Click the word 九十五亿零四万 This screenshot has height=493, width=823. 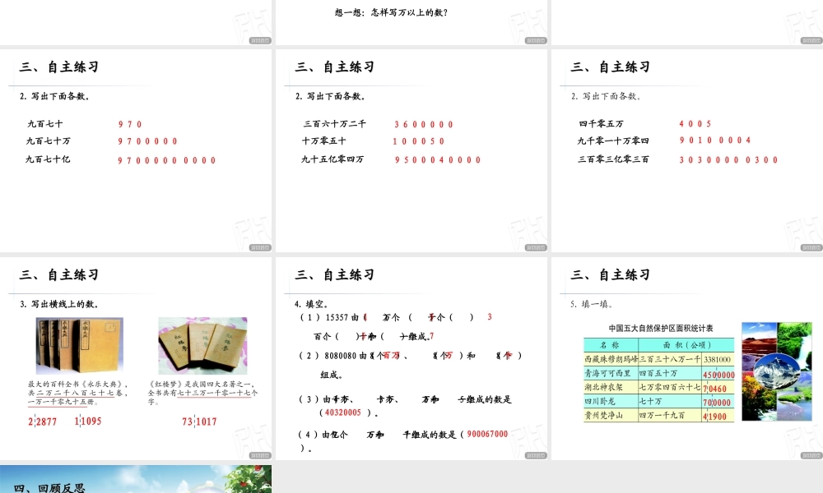tap(332, 159)
